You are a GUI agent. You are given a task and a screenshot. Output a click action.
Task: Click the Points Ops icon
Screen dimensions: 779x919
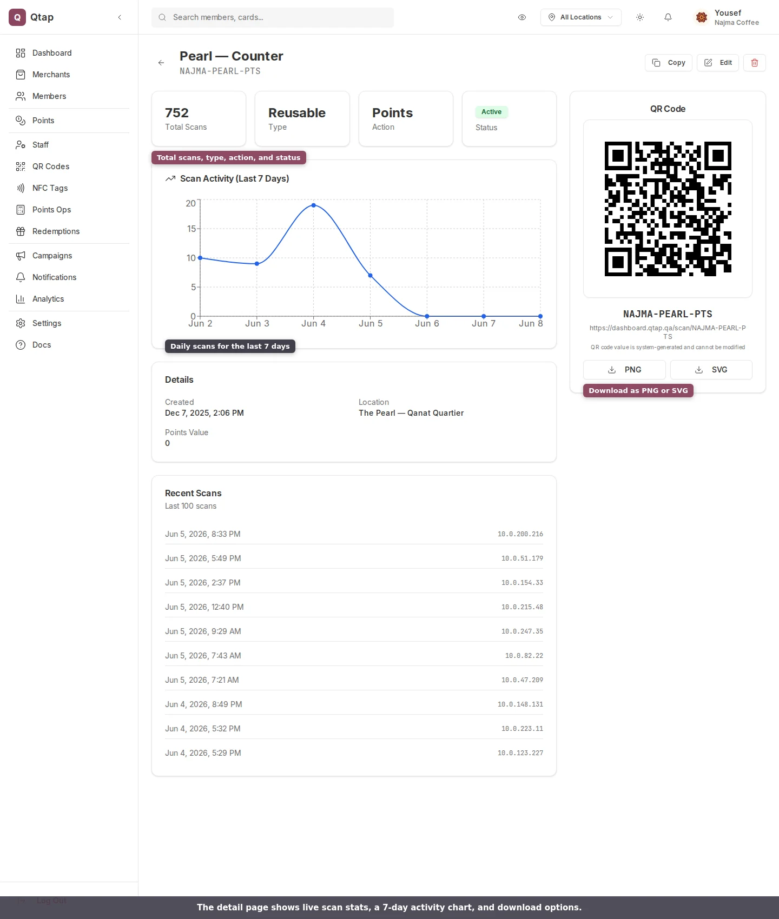(x=21, y=210)
